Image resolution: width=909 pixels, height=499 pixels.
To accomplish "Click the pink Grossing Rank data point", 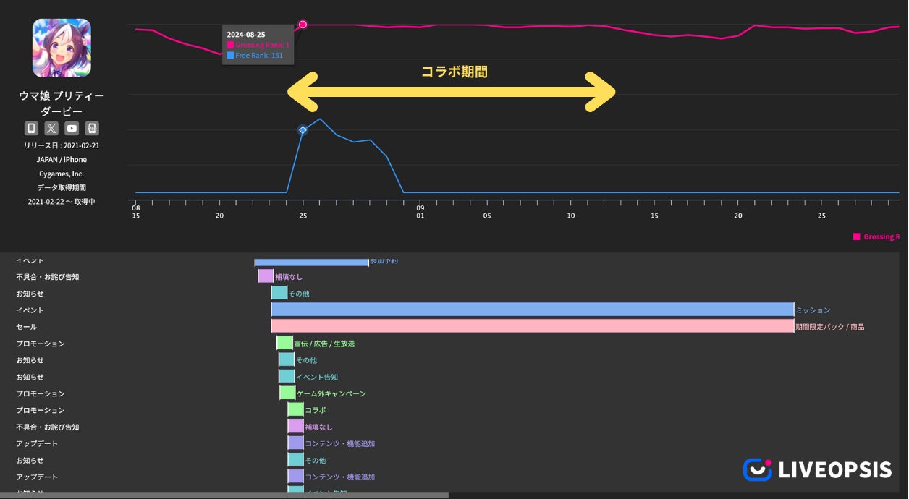I will coord(303,25).
